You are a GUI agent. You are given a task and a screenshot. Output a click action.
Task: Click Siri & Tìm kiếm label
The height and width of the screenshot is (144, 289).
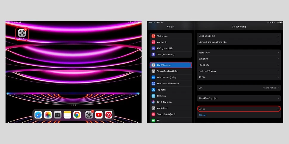point(164,102)
